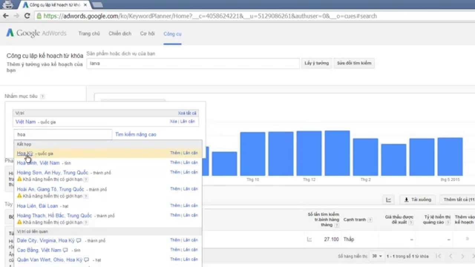Click the location search field containing 'hoa'
The height and width of the screenshot is (267, 475).
pyautogui.click(x=62, y=135)
